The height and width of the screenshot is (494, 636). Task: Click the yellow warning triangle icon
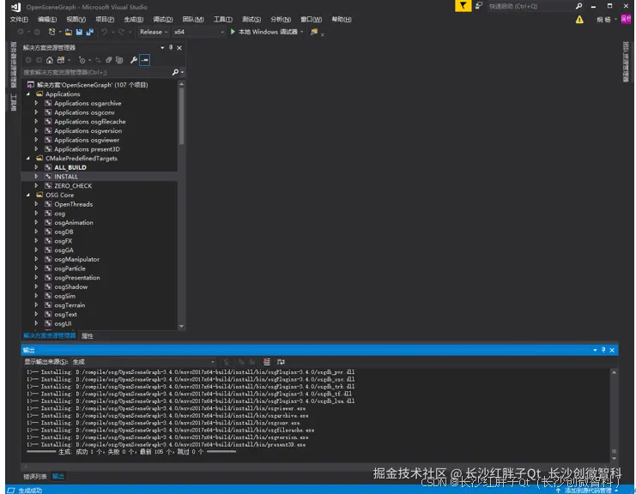[x=579, y=20]
